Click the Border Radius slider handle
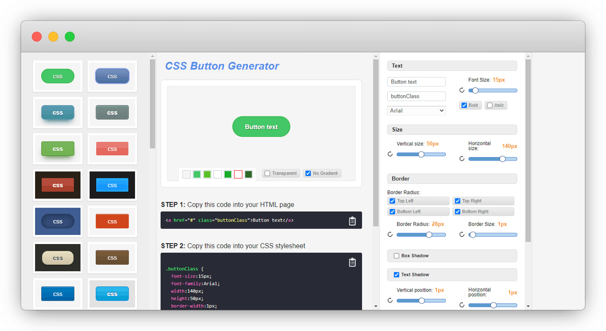This screenshot has height=331, width=606. coord(429,235)
